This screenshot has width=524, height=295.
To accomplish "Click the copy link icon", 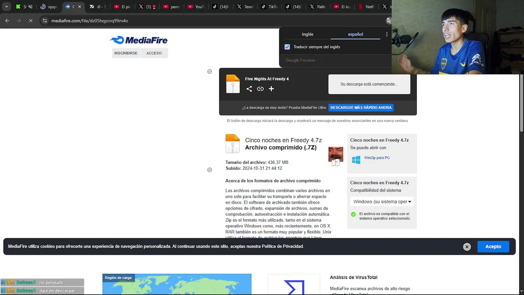I will click(x=260, y=88).
